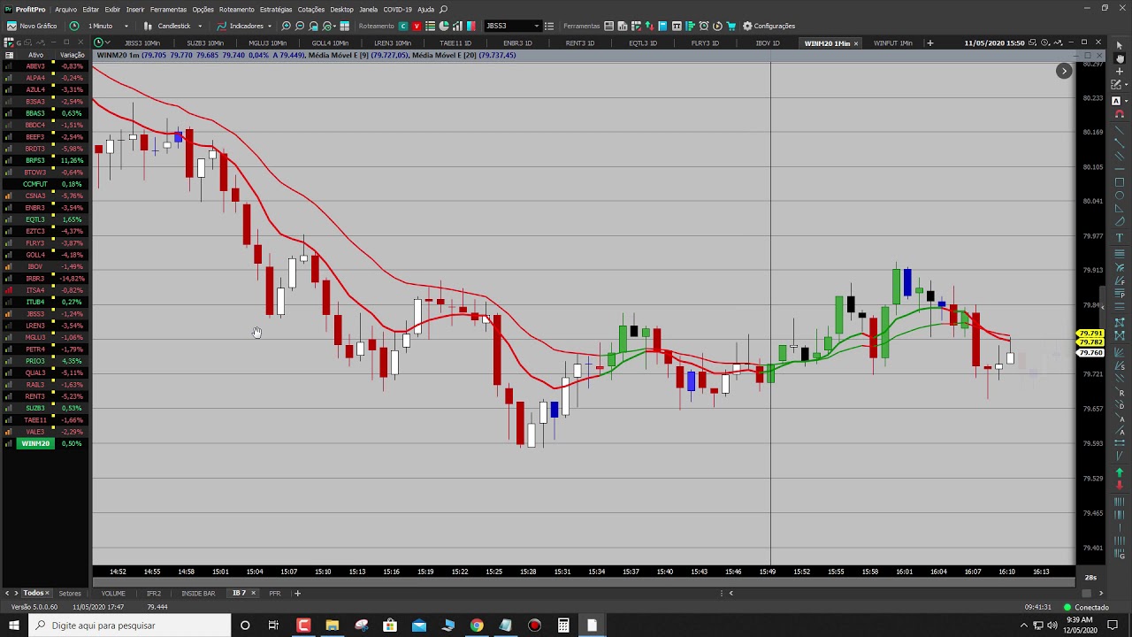Click the shopping cart icon
1132x637 pixels.
(x=730, y=26)
